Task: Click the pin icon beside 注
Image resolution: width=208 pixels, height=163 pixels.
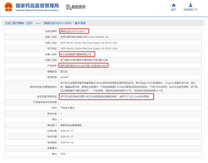Action: [53, 154]
